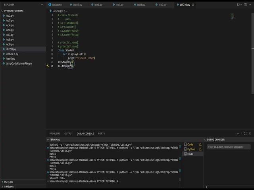
Task: Click the debug console prompt chevron
Action: (x=206, y=187)
